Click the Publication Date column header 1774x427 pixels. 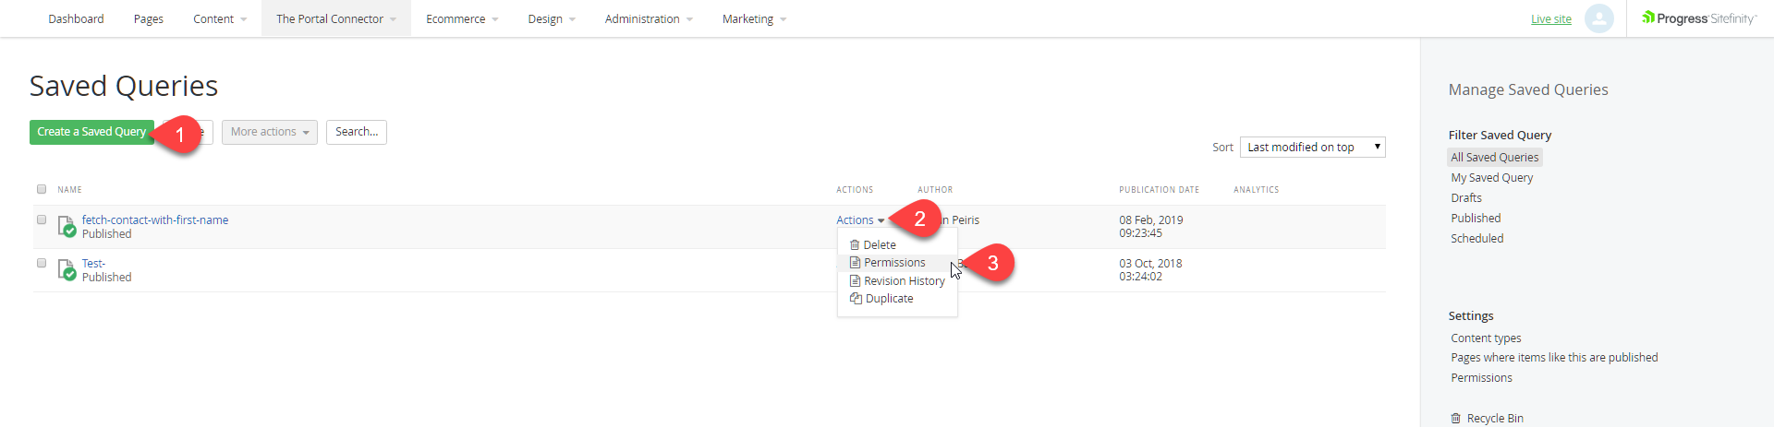[x=1159, y=190]
